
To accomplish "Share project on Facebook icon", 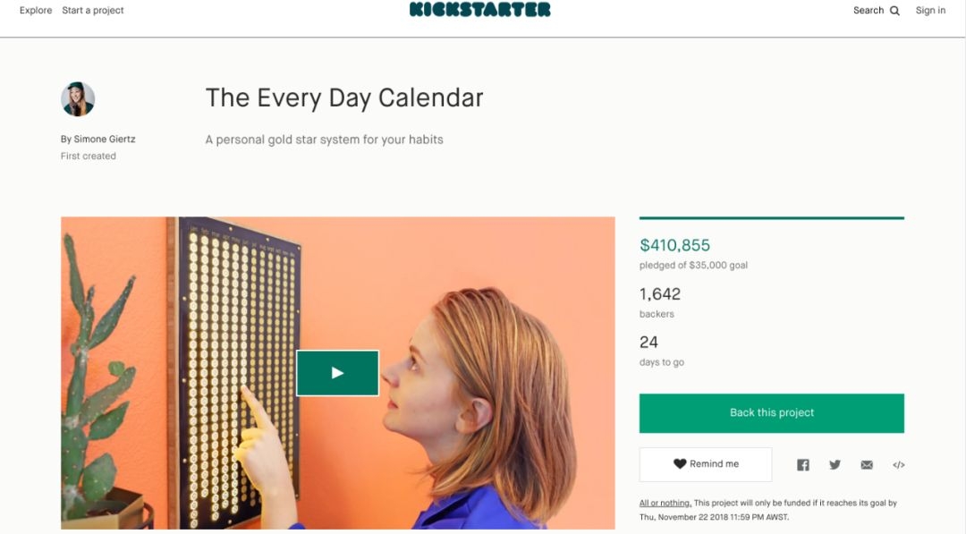I will click(x=803, y=465).
